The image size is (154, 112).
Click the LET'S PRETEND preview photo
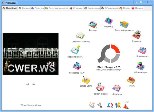click(x=31, y=54)
